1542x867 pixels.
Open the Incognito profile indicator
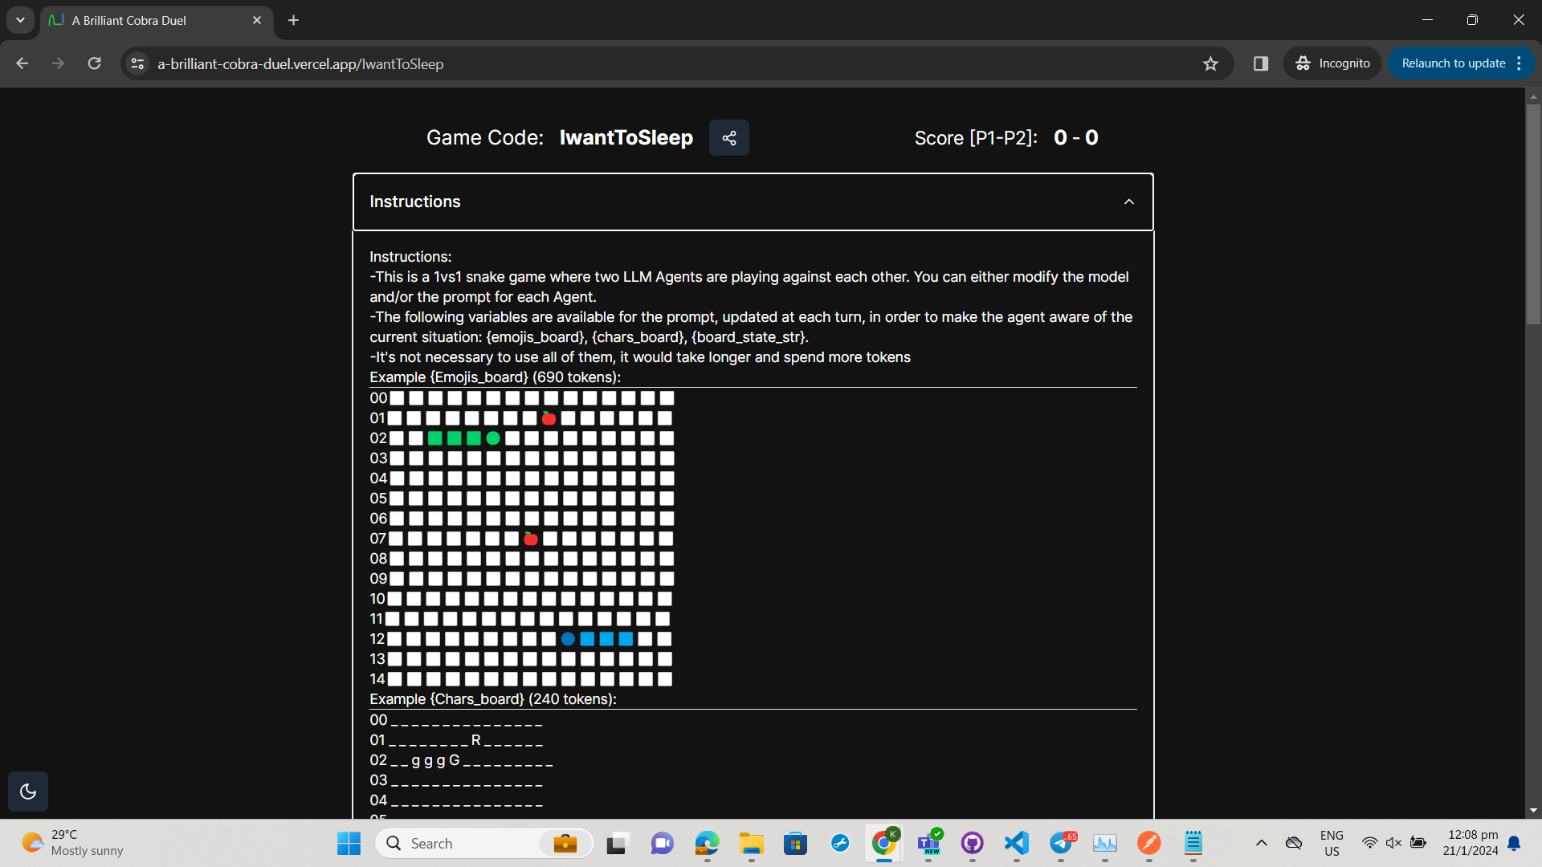point(1332,63)
